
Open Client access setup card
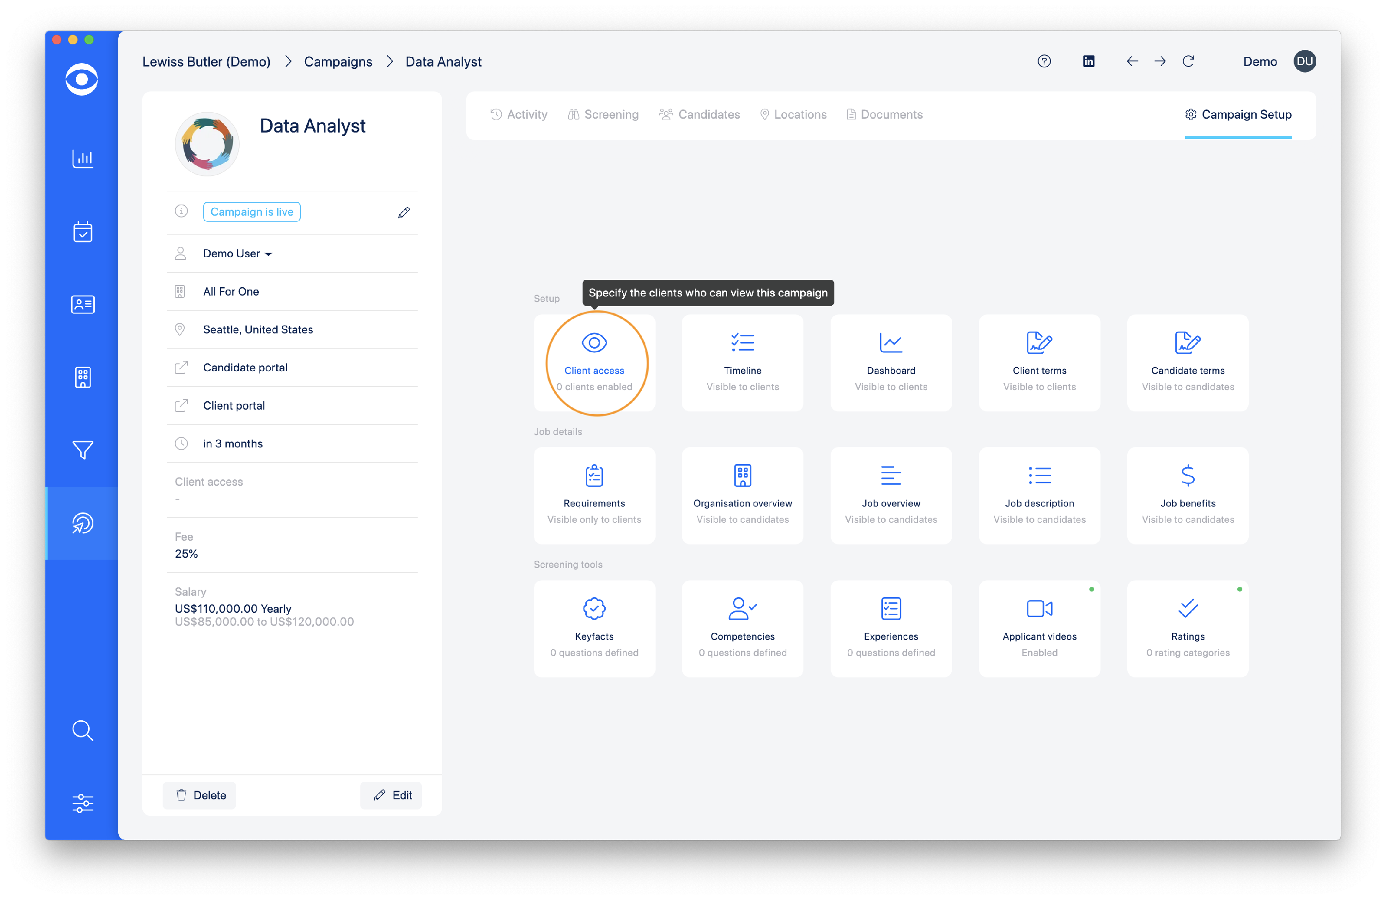[x=594, y=362]
